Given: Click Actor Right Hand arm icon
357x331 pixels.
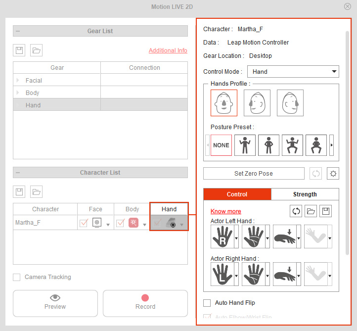Looking at the screenshot, I should point(316,274).
